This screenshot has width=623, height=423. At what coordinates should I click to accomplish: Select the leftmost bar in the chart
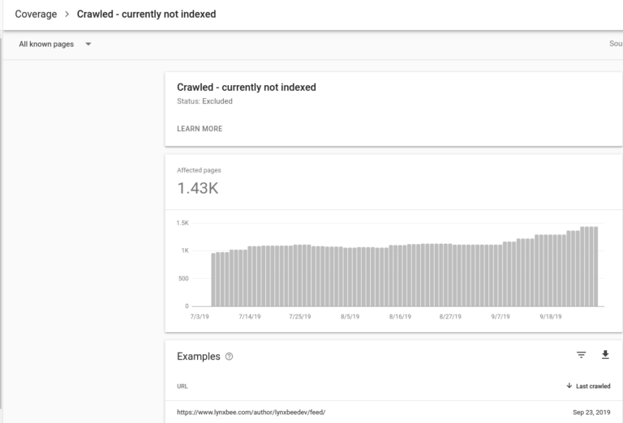coord(214,280)
